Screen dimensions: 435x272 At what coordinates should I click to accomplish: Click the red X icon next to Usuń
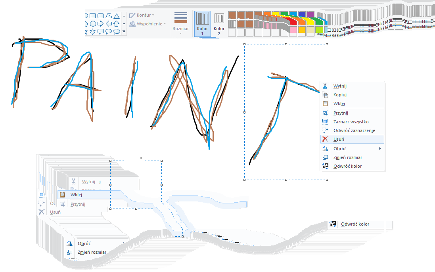point(325,139)
